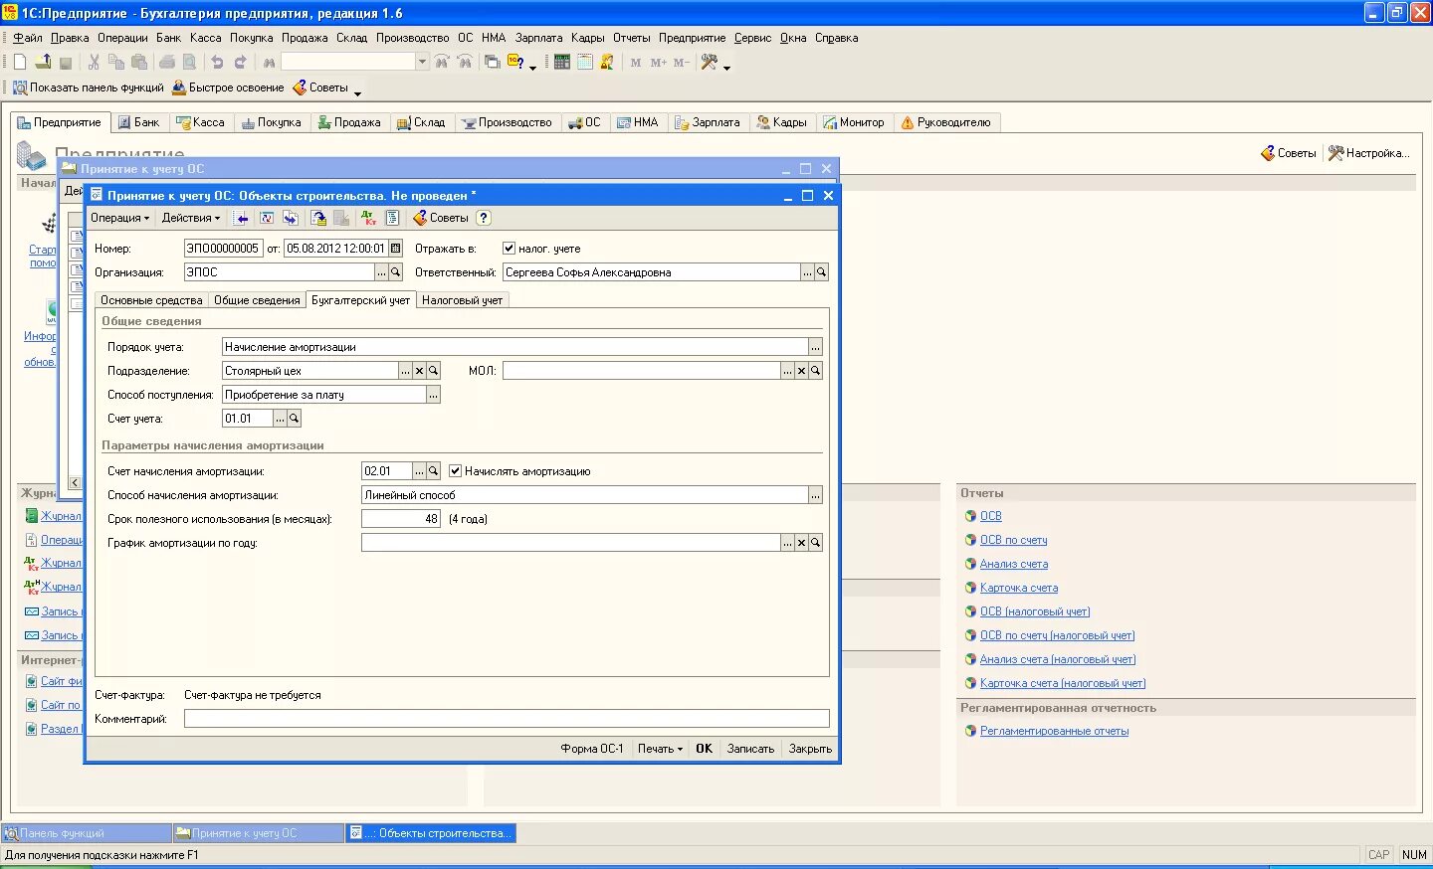
Task: Open the search combo box dropdown arrow
Action: [x=422, y=62]
